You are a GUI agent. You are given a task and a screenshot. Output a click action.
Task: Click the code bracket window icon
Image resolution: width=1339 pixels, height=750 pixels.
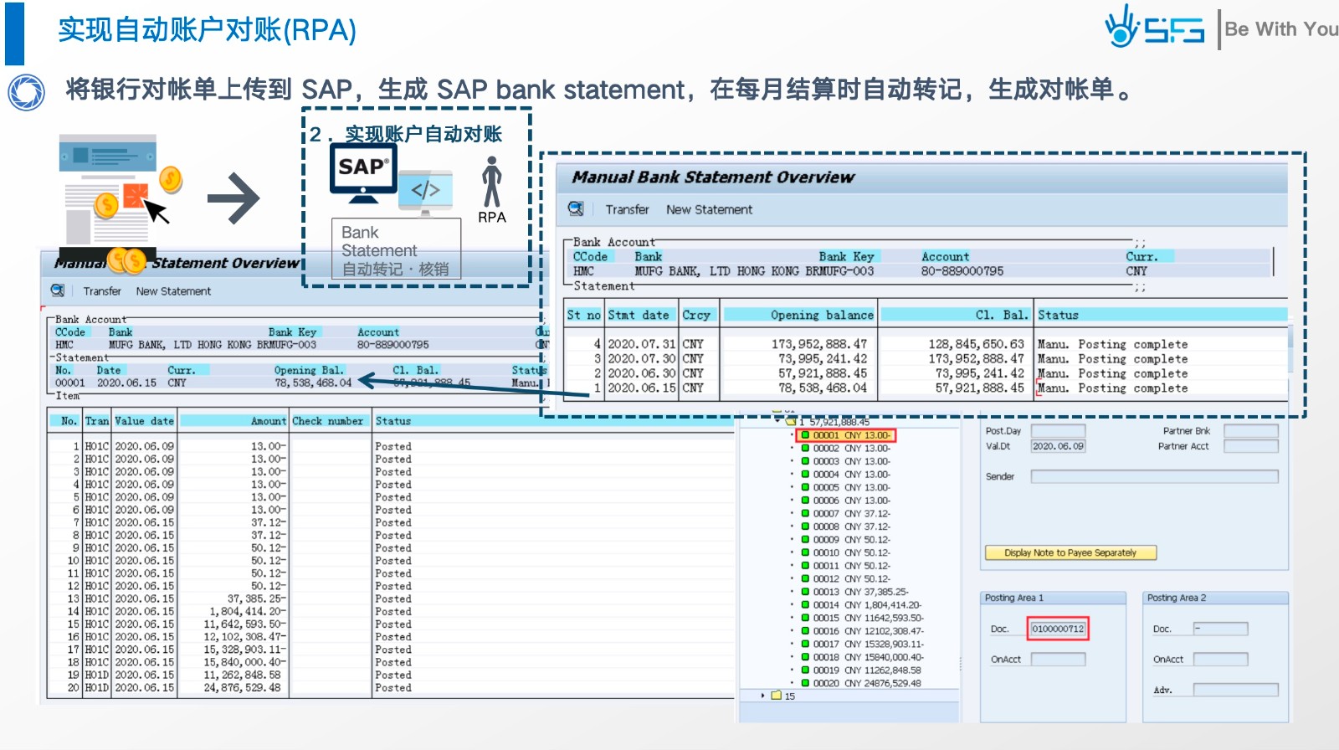(425, 192)
